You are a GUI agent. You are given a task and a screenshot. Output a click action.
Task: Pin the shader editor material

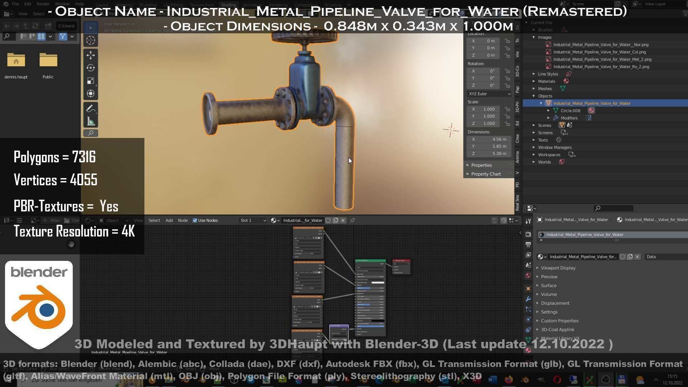(352, 220)
